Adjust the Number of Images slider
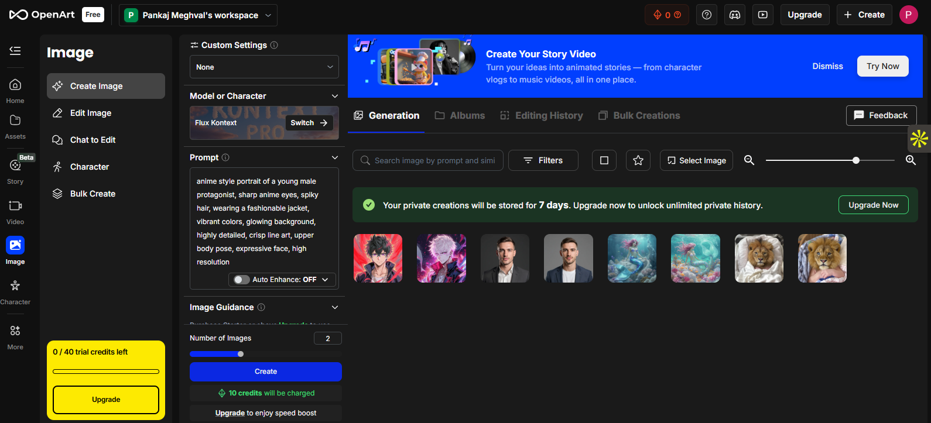Image resolution: width=931 pixels, height=423 pixels. pos(241,354)
